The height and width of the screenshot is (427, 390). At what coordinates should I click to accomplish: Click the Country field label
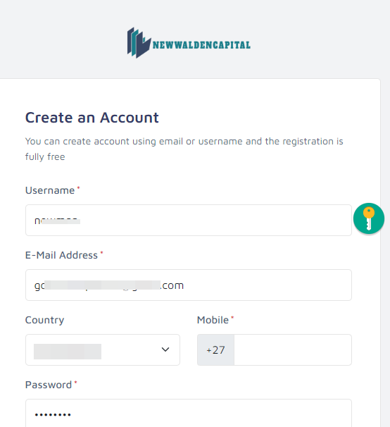click(44, 320)
